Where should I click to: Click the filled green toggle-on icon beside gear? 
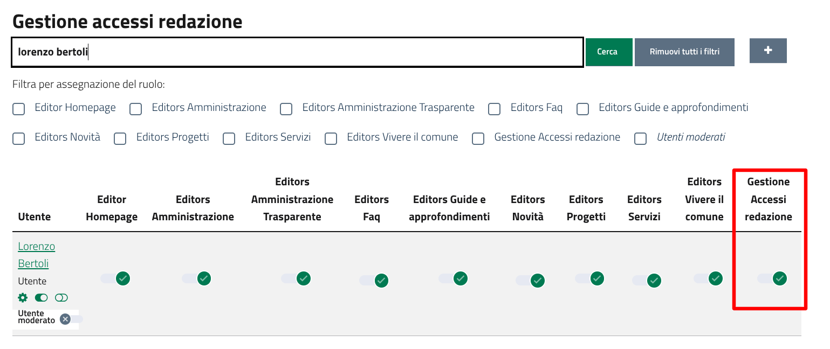pos(42,298)
